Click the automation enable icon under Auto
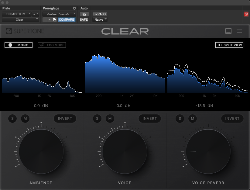 (84, 14)
